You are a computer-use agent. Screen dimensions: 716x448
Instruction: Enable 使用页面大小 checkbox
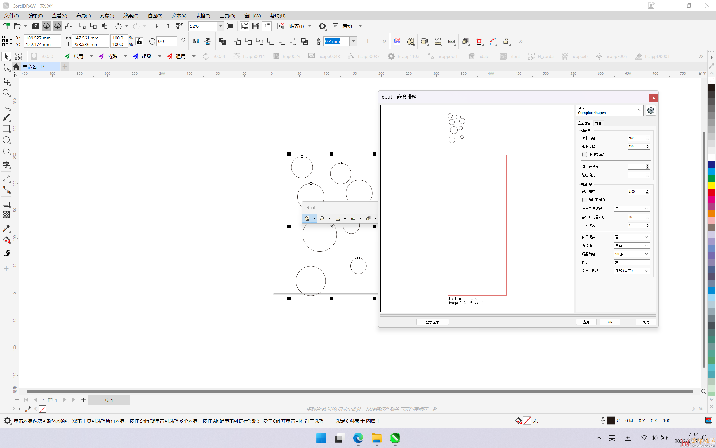584,154
